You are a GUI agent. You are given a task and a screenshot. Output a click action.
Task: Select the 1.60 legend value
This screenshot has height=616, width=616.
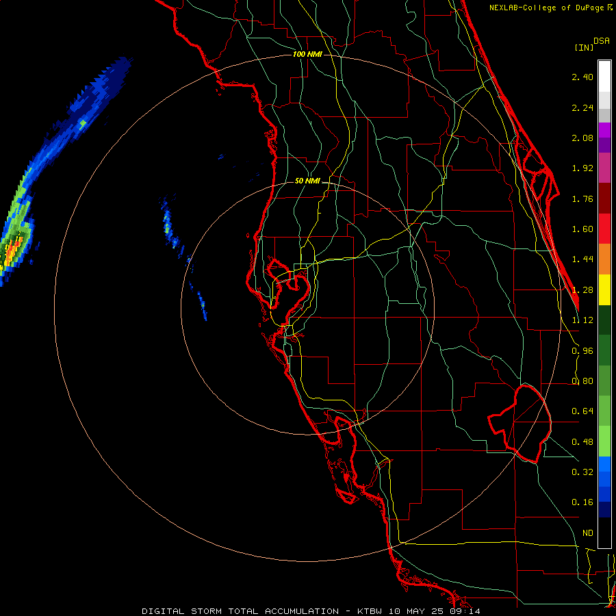[x=582, y=229]
